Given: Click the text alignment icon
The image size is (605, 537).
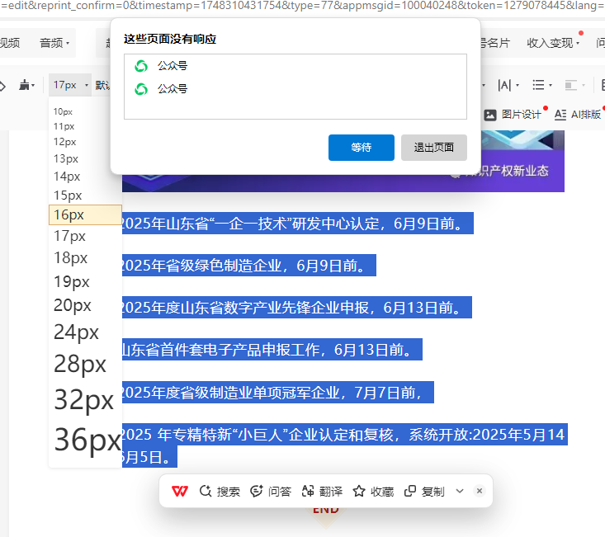Looking at the screenshot, I should pyautogui.click(x=570, y=85).
